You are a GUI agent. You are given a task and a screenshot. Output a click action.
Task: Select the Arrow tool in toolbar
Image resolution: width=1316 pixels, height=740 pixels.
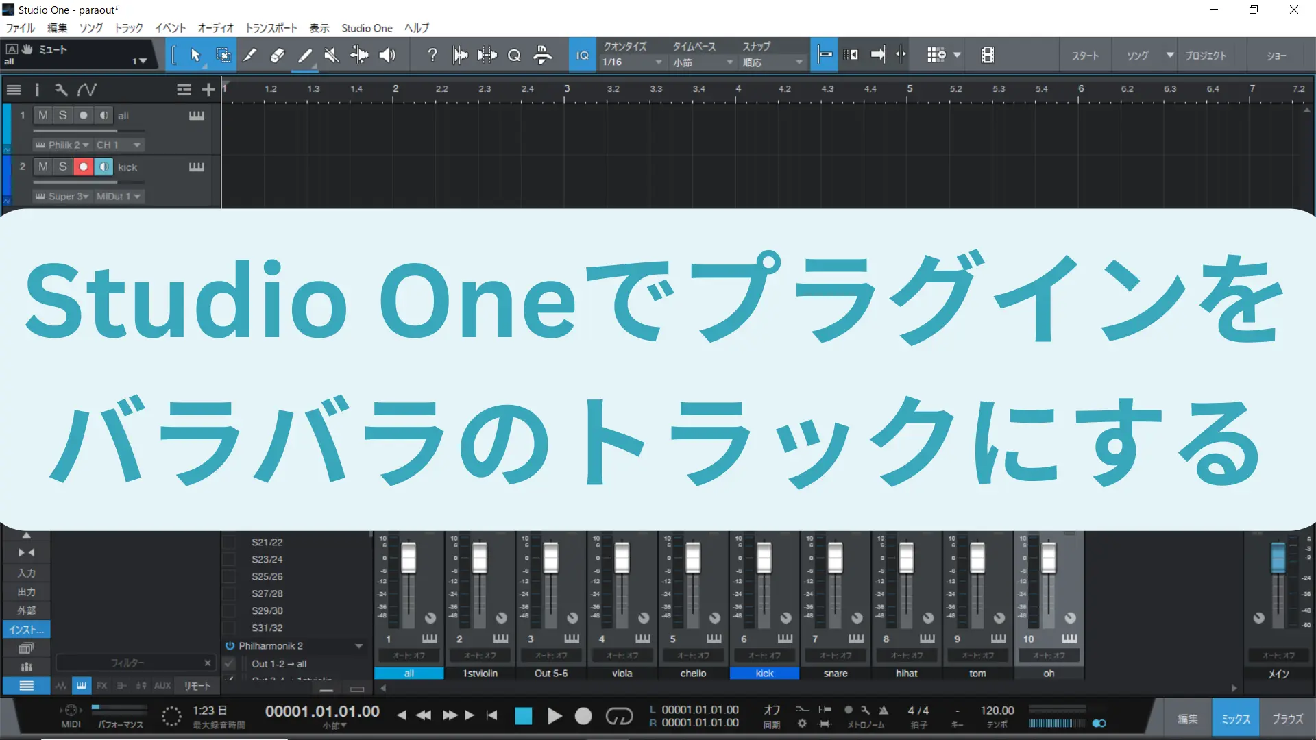tap(195, 55)
